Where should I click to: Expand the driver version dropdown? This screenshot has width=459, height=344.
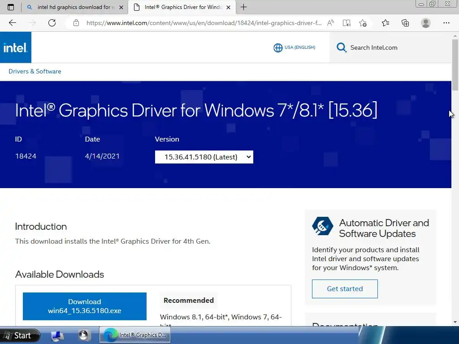204,157
